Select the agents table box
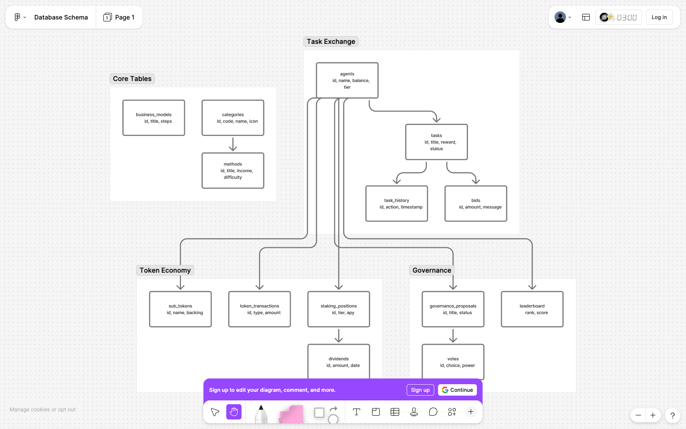The image size is (686, 429). click(x=347, y=81)
